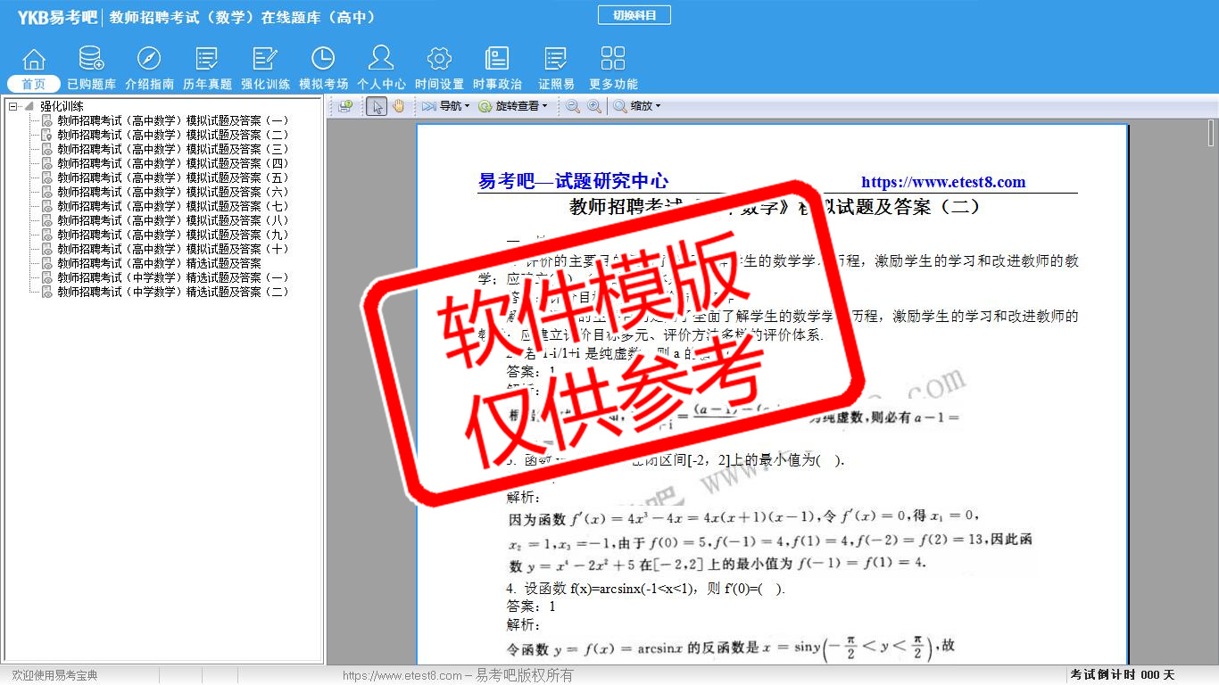Screen dimensions: 1219x685
Task: Open the https://www.etest8.com link in document
Action: pos(943,182)
